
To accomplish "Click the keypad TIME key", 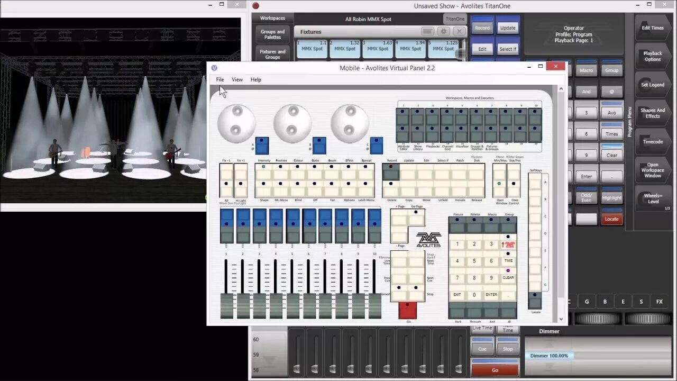I will coord(508,259).
